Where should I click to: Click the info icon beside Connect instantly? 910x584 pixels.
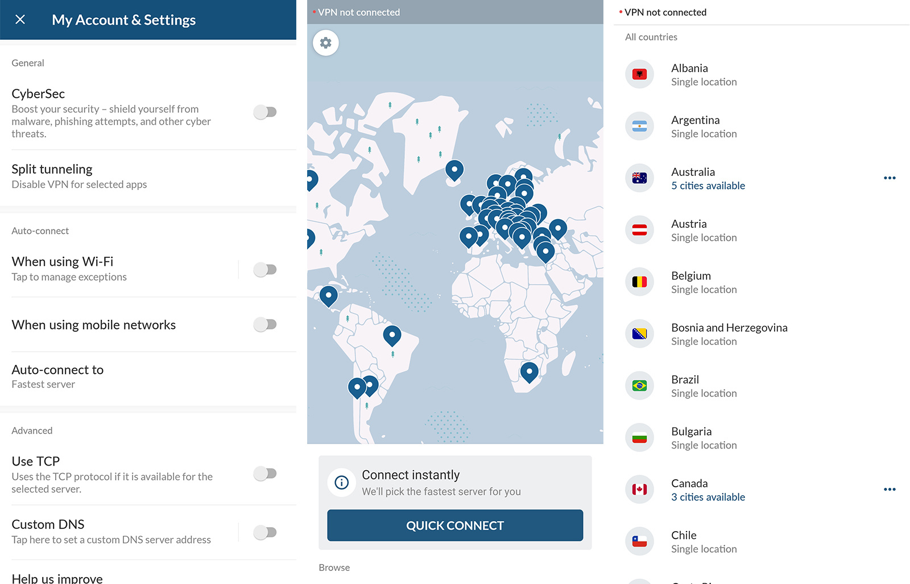342,483
